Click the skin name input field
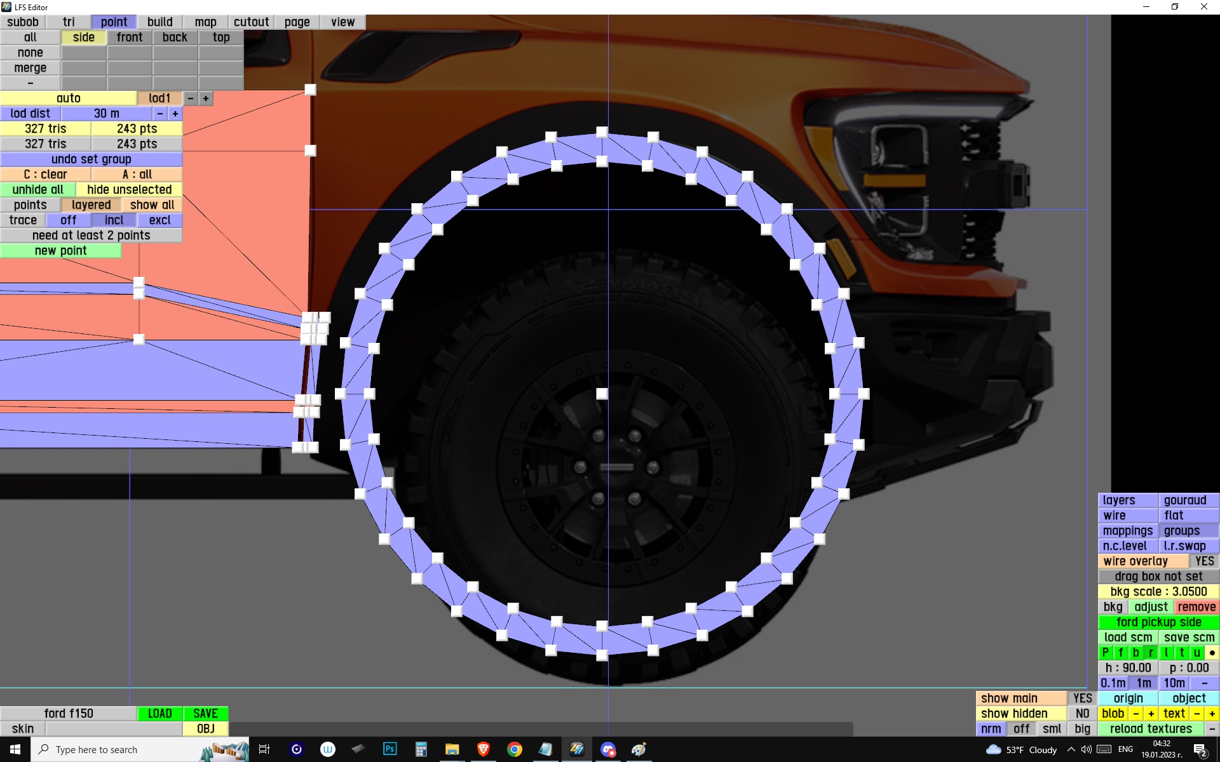1220x762 pixels. coord(114,729)
